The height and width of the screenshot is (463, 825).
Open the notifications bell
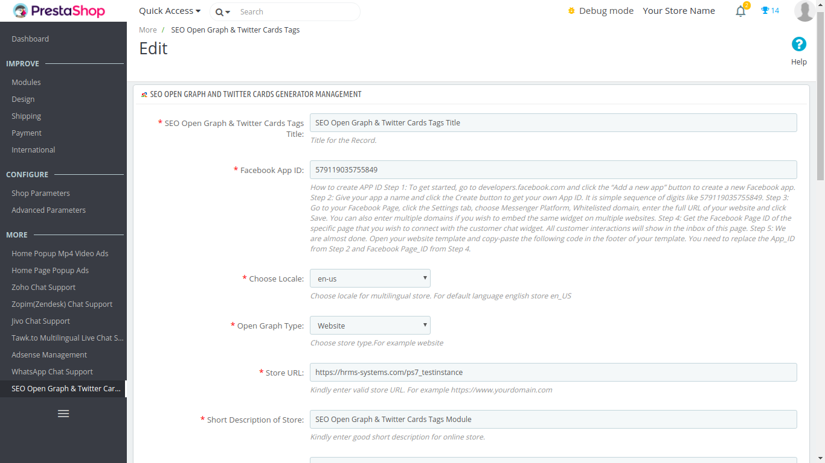click(x=740, y=11)
